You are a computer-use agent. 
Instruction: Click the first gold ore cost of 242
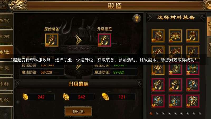click(38, 97)
